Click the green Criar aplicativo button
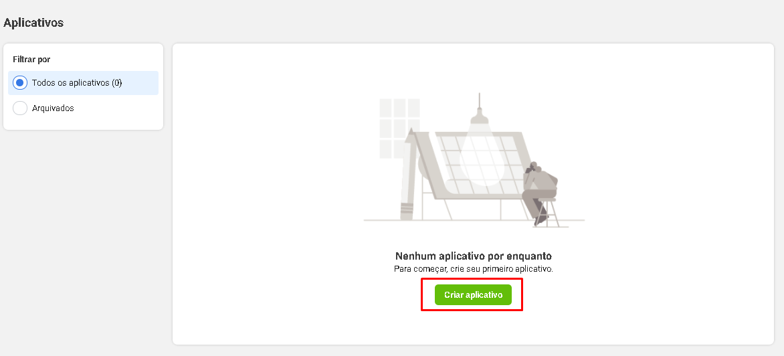 [473, 295]
